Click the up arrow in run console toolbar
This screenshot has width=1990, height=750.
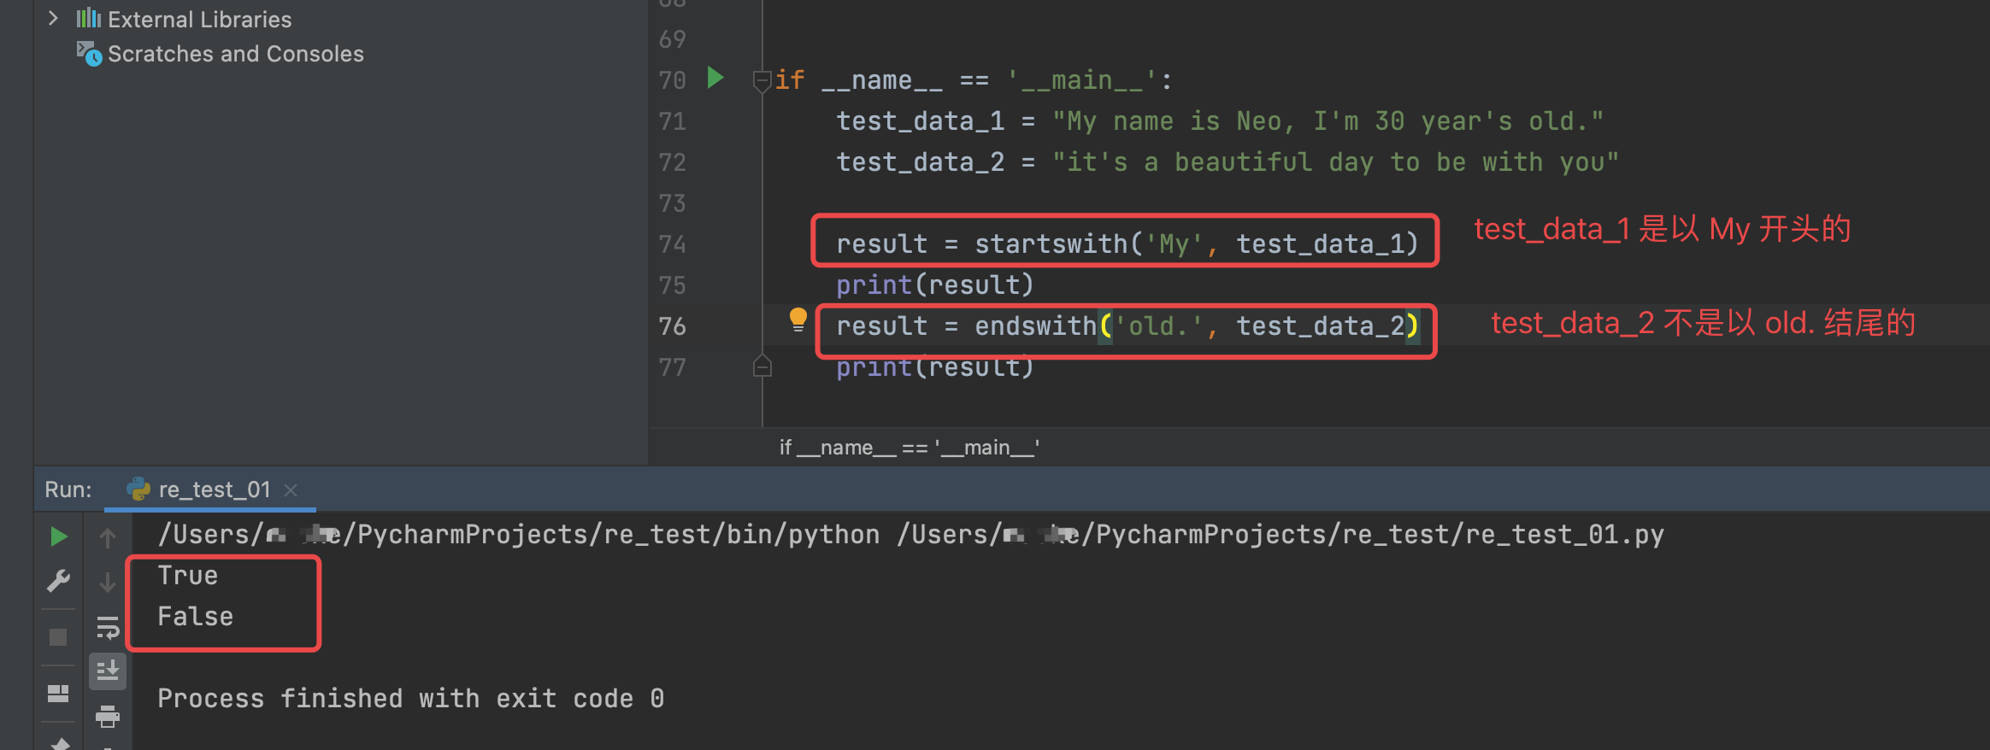click(x=108, y=537)
